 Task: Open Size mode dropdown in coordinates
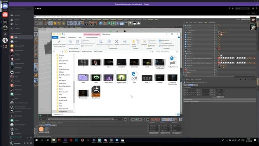tap(165, 133)
